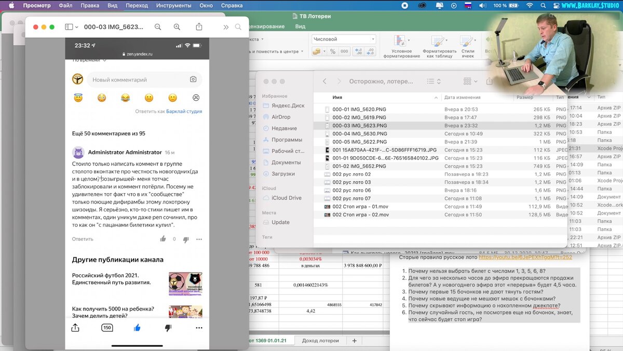Image resolution: width=623 pixels, height=351 pixels.
Task: Expand the sidebar view chevron in Preview
Action: coord(77,27)
